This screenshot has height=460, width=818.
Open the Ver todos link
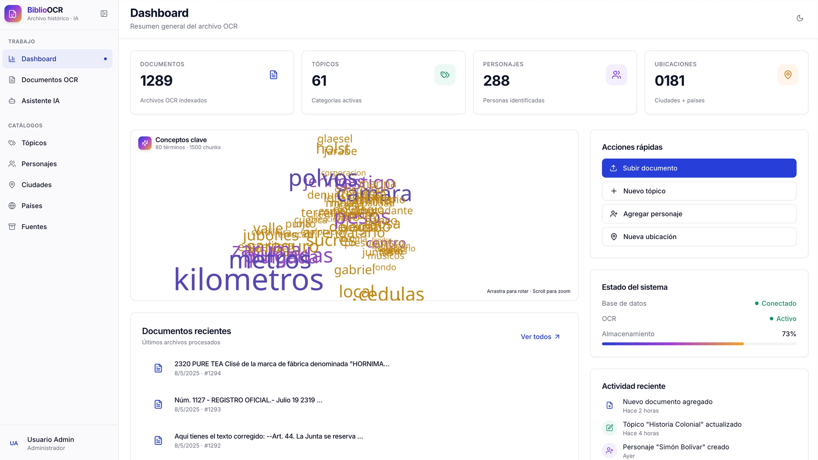(x=540, y=337)
